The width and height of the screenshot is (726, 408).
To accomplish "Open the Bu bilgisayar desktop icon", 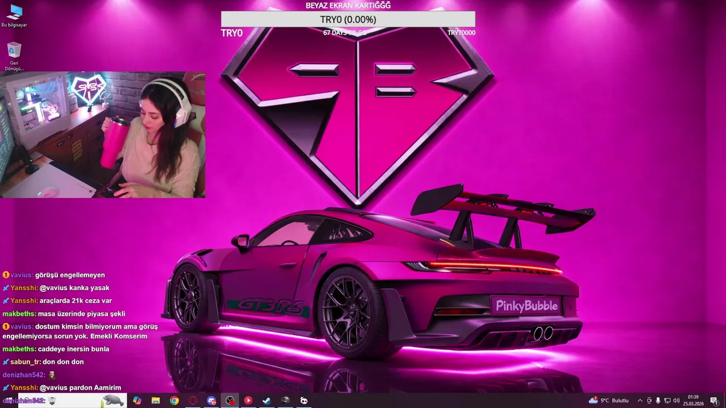I will click(x=14, y=16).
